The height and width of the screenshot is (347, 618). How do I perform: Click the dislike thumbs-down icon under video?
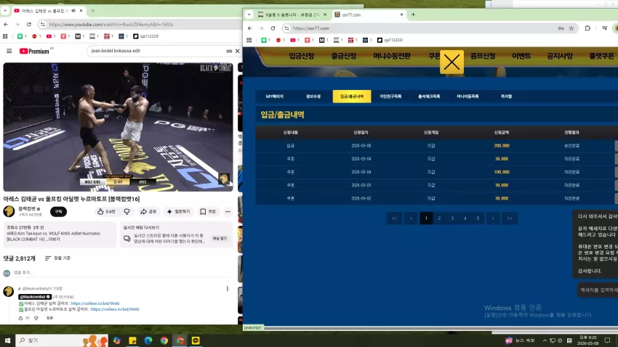(x=127, y=212)
